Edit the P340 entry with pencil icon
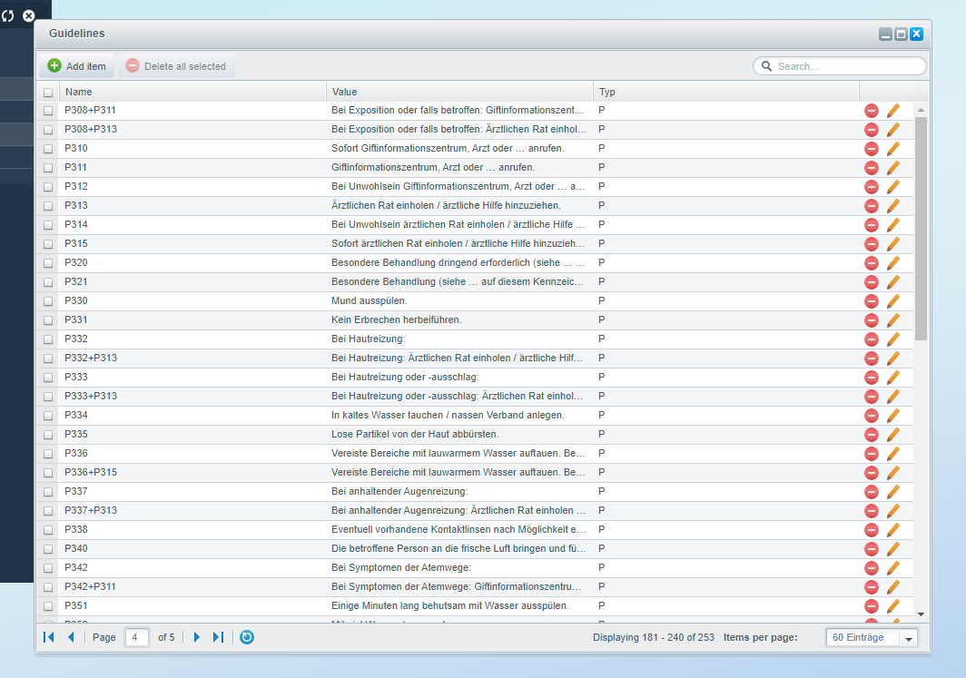Screen dimensions: 966x678 (892, 549)
